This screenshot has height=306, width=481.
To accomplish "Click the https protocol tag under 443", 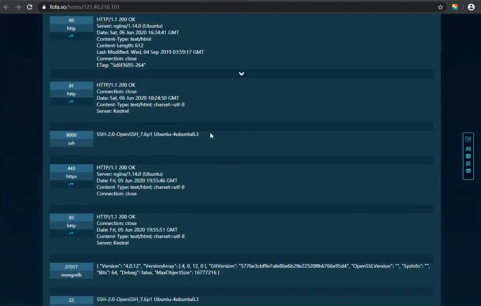I will click(x=71, y=176).
